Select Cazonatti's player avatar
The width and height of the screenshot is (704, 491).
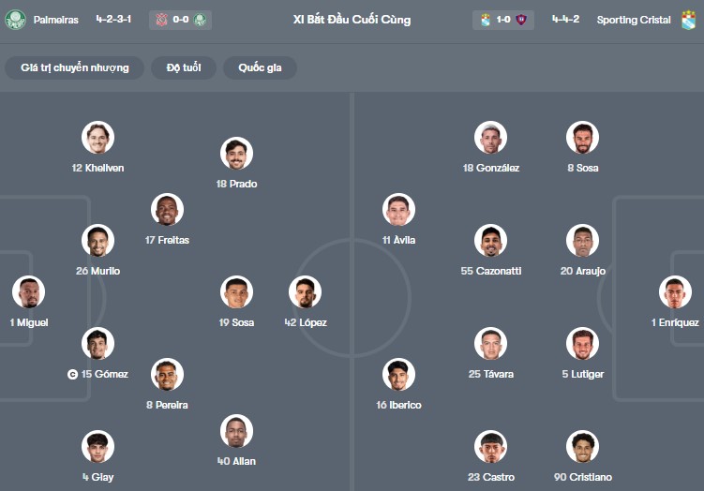click(490, 241)
